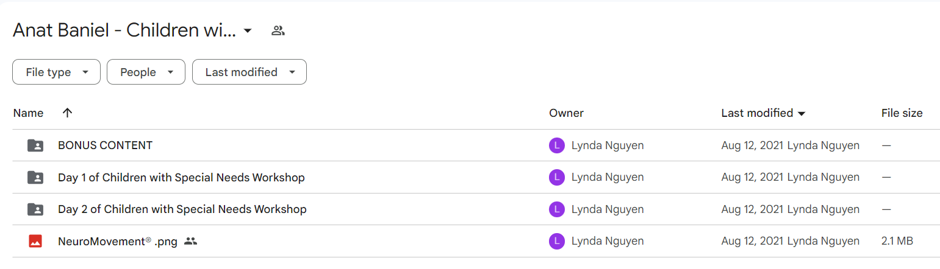Click the up arrow sort icon beside Name
This screenshot has width=940, height=269.
tap(68, 113)
